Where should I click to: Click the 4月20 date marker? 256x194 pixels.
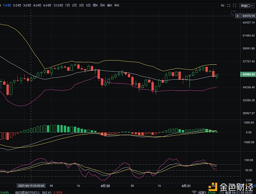[105, 185]
